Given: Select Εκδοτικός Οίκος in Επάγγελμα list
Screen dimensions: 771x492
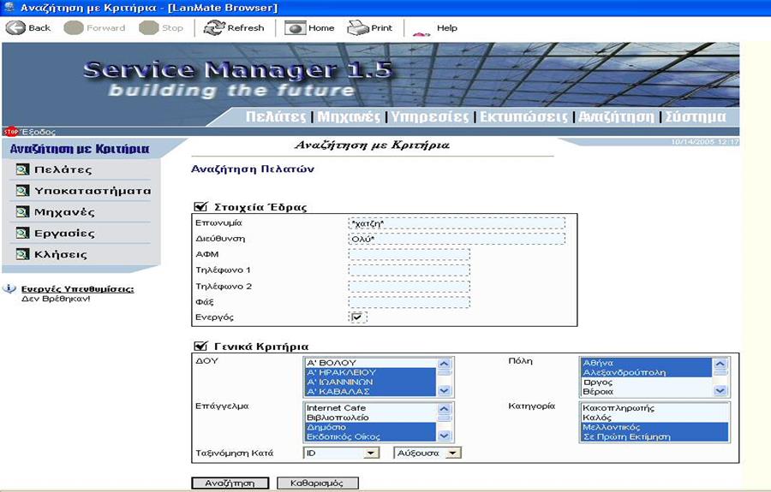Looking at the screenshot, I should click(370, 436).
